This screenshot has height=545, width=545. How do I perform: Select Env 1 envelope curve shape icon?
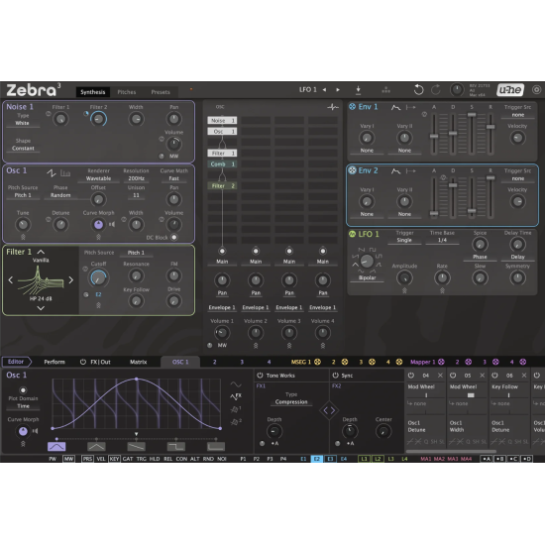[395, 107]
